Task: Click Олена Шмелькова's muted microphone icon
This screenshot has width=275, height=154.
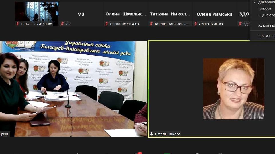Action: click(107, 24)
